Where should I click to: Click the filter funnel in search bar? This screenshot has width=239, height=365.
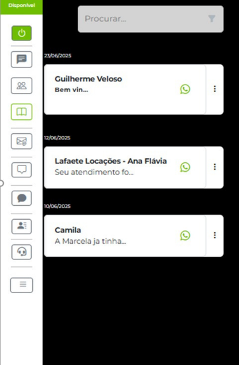click(211, 18)
